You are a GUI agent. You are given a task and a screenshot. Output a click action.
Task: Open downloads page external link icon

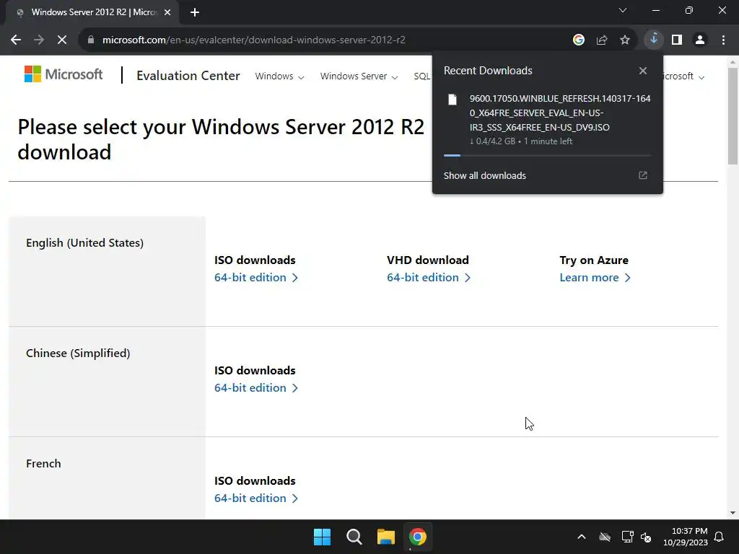643,175
